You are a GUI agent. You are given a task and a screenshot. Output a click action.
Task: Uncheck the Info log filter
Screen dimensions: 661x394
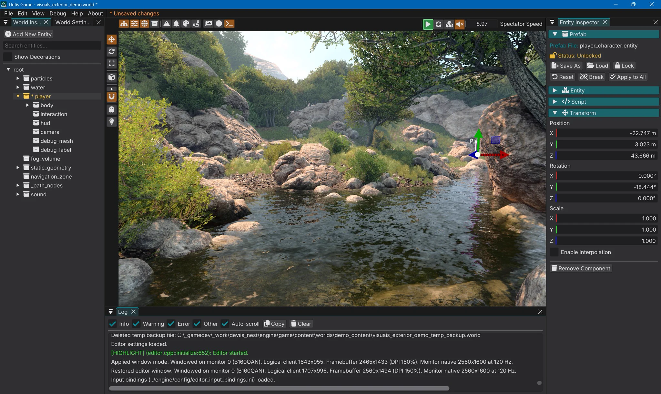coord(113,324)
